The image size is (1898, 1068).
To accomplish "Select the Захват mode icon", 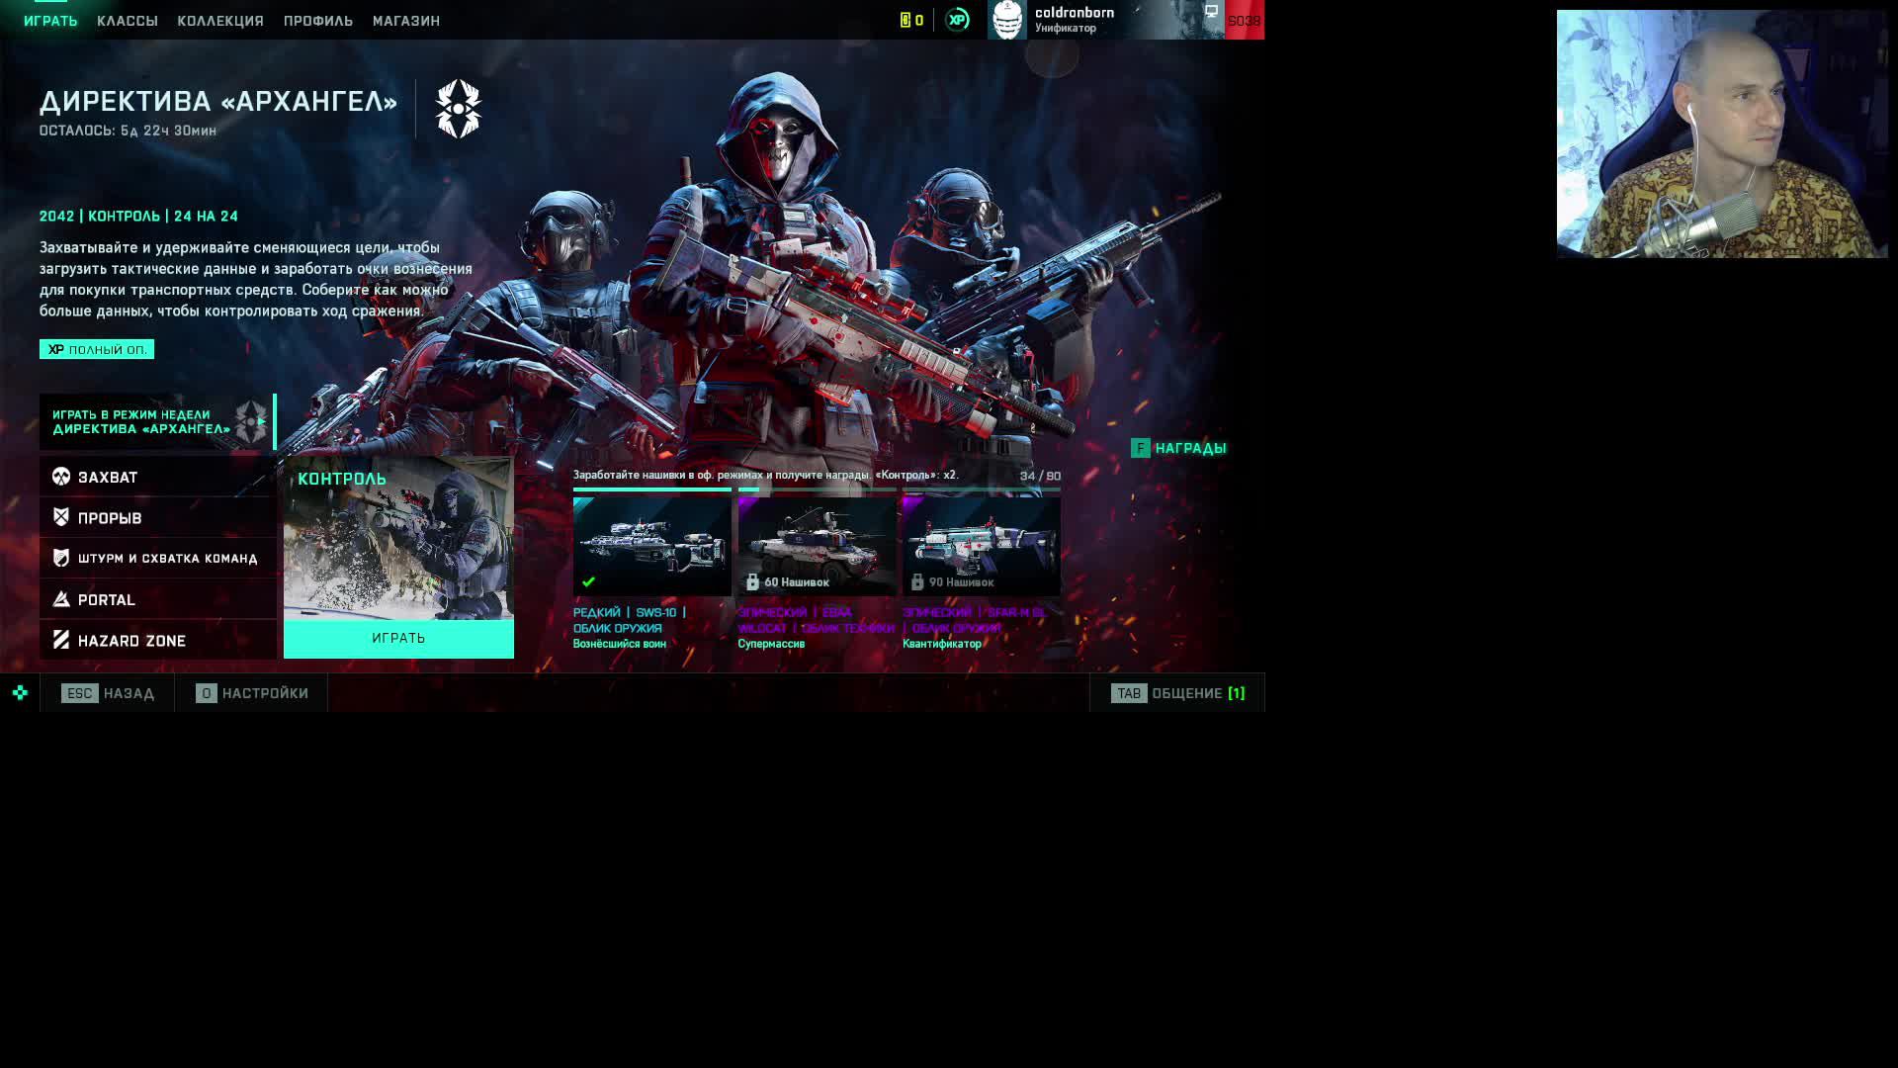I will click(x=61, y=477).
